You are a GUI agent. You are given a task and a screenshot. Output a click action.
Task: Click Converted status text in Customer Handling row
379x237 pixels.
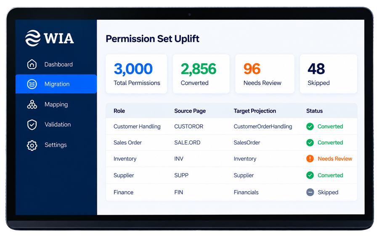330,126
